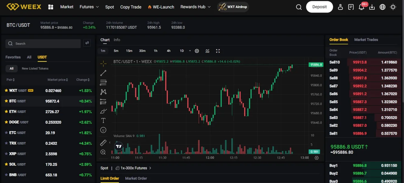Expand the Rewards Hub dropdown
The height and width of the screenshot is (183, 404).
click(195, 7)
